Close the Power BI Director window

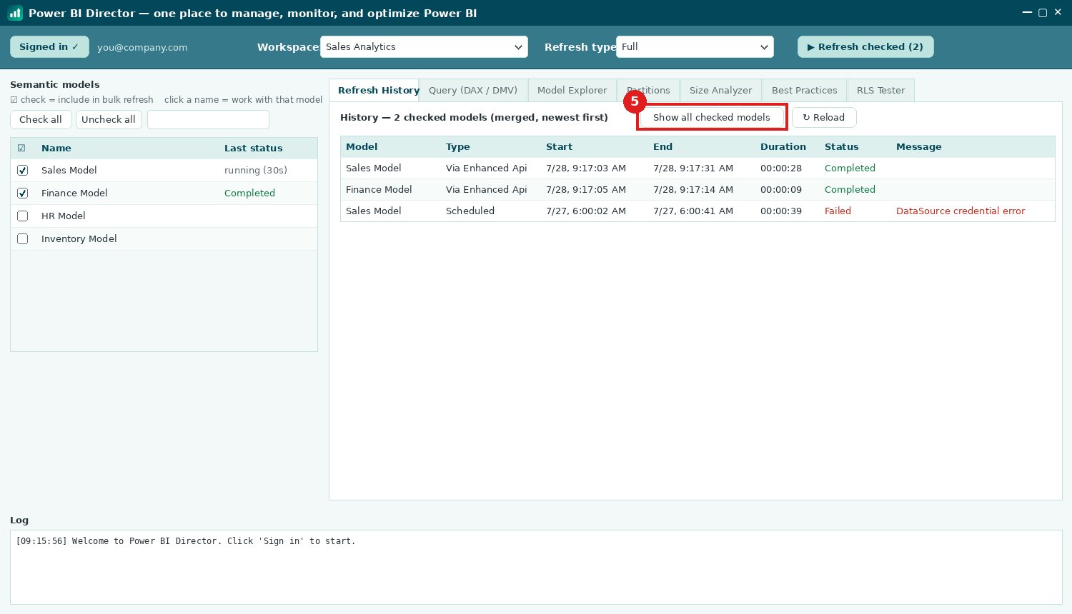(x=1058, y=12)
